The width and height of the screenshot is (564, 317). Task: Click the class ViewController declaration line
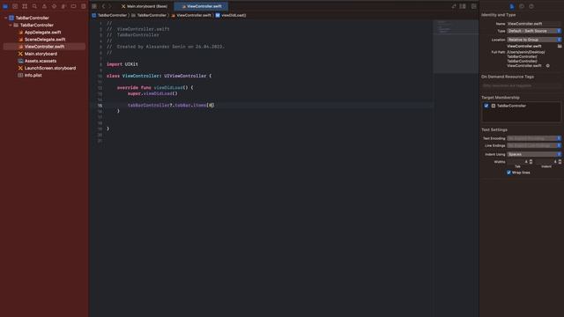(159, 76)
